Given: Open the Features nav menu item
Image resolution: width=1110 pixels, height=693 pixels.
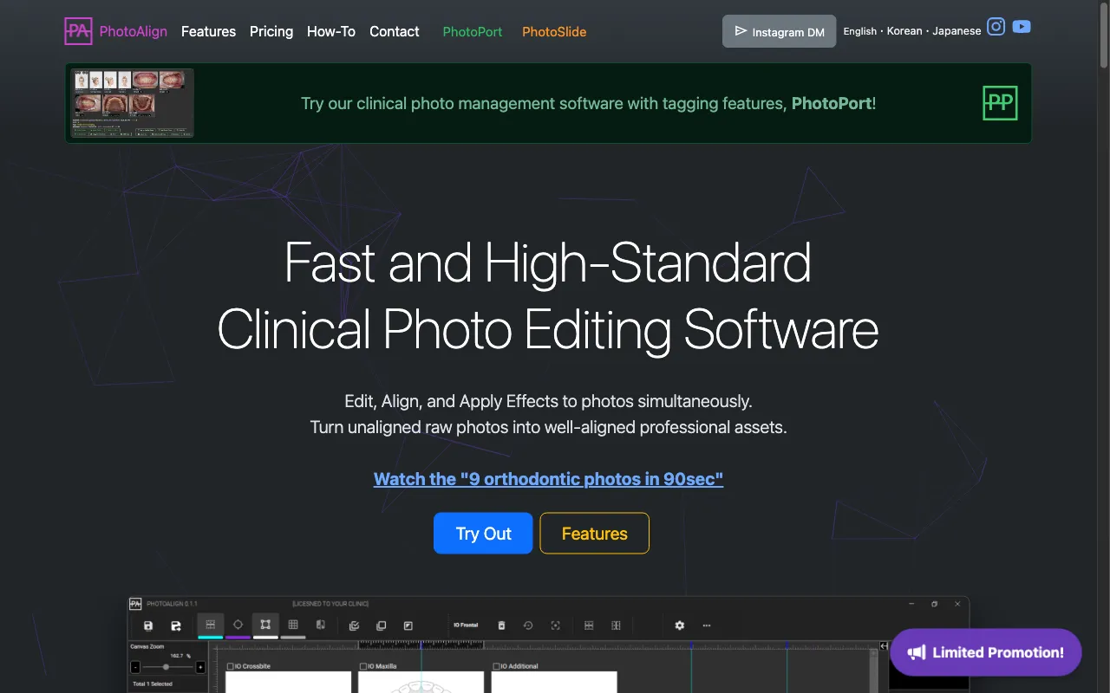Looking at the screenshot, I should (x=208, y=31).
